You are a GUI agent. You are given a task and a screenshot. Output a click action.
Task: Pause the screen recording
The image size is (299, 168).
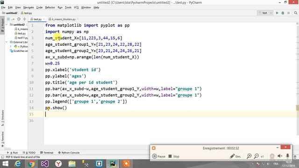coord(159,156)
